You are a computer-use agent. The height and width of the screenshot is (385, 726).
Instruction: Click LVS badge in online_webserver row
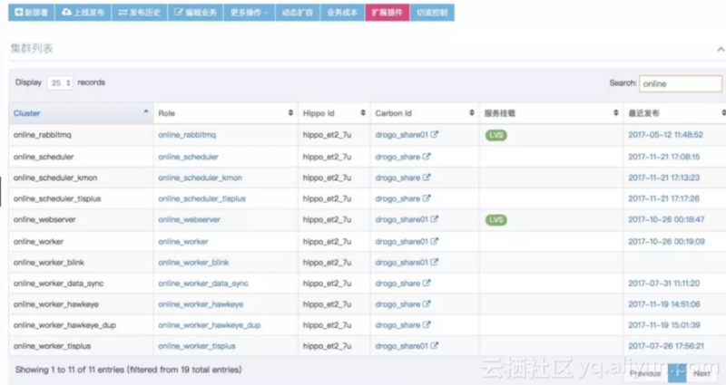[495, 219]
